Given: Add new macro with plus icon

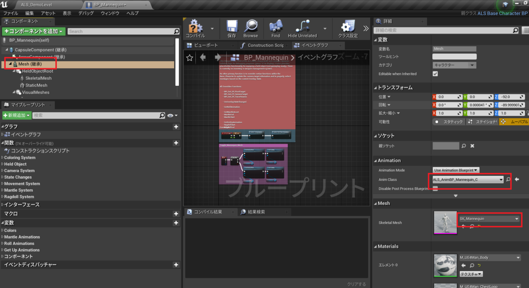Looking at the screenshot, I should coord(176,213).
